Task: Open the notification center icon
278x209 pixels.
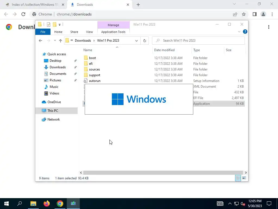Action: [x=269, y=204]
